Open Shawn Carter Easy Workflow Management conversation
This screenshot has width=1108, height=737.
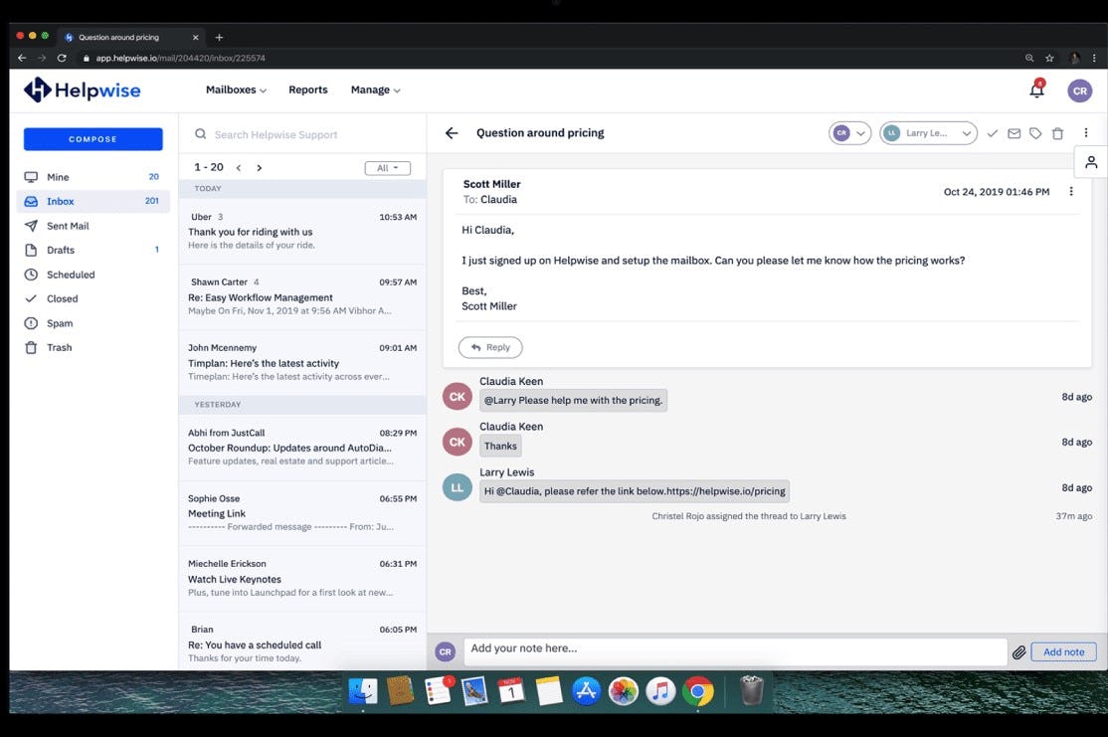(x=302, y=296)
